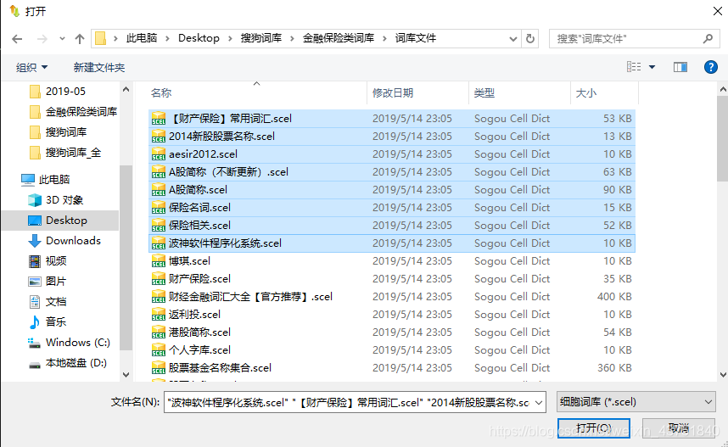This screenshot has height=447, width=728.
Task: Click the SCEL icon of 返利投.scel
Action: (x=159, y=315)
